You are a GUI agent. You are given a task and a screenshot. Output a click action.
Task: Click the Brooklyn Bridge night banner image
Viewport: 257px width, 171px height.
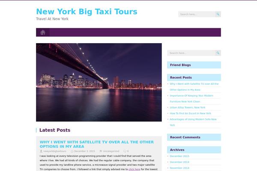click(x=99, y=83)
